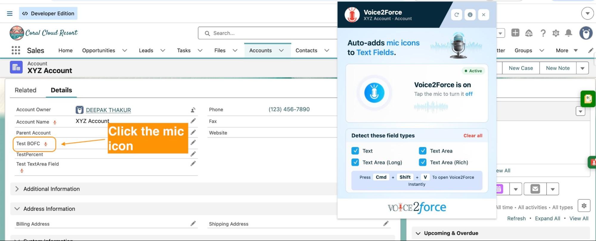Edit the Account Name field pencil

click(x=193, y=121)
